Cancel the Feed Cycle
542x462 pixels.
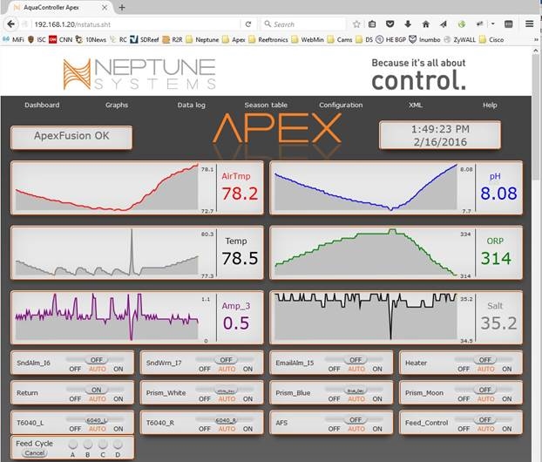(35, 452)
